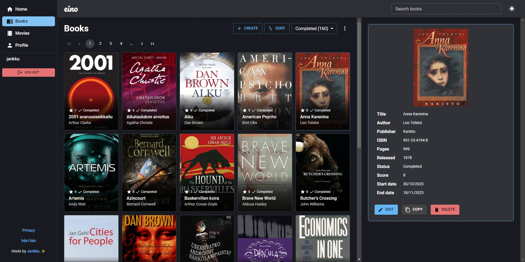Image resolution: width=525 pixels, height=262 pixels.
Task: Jump to the first page arrow
Action: tap(69, 44)
